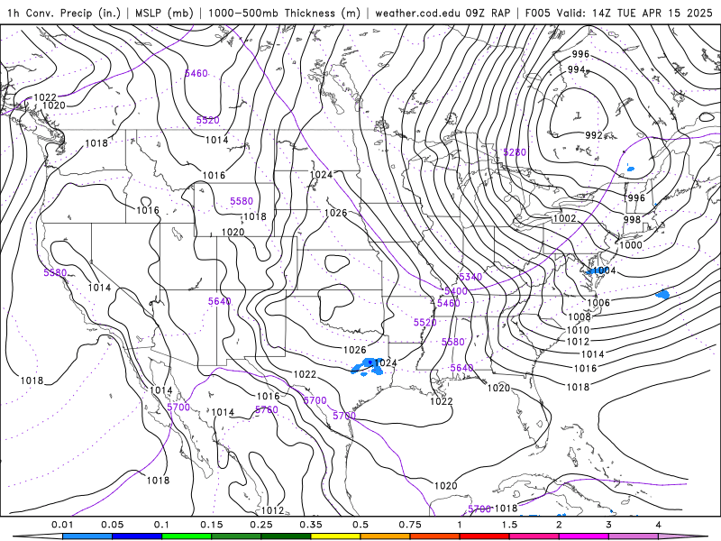Click the '998' isobar label
This screenshot has height=541, width=721.
pos(632,219)
